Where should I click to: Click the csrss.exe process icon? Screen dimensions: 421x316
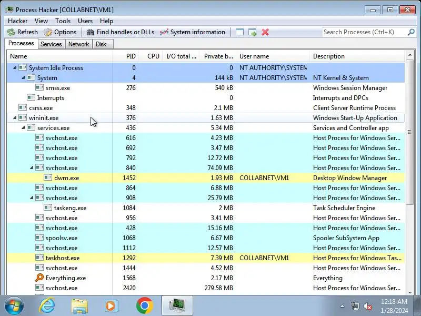pyautogui.click(x=23, y=108)
